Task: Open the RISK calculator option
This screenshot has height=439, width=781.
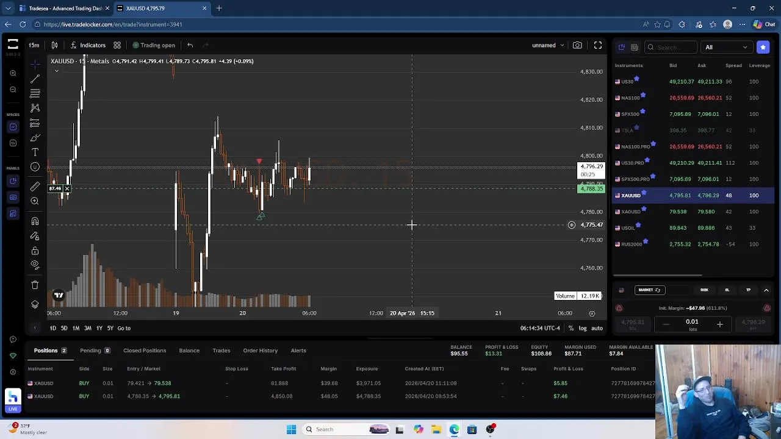Action: tap(704, 290)
